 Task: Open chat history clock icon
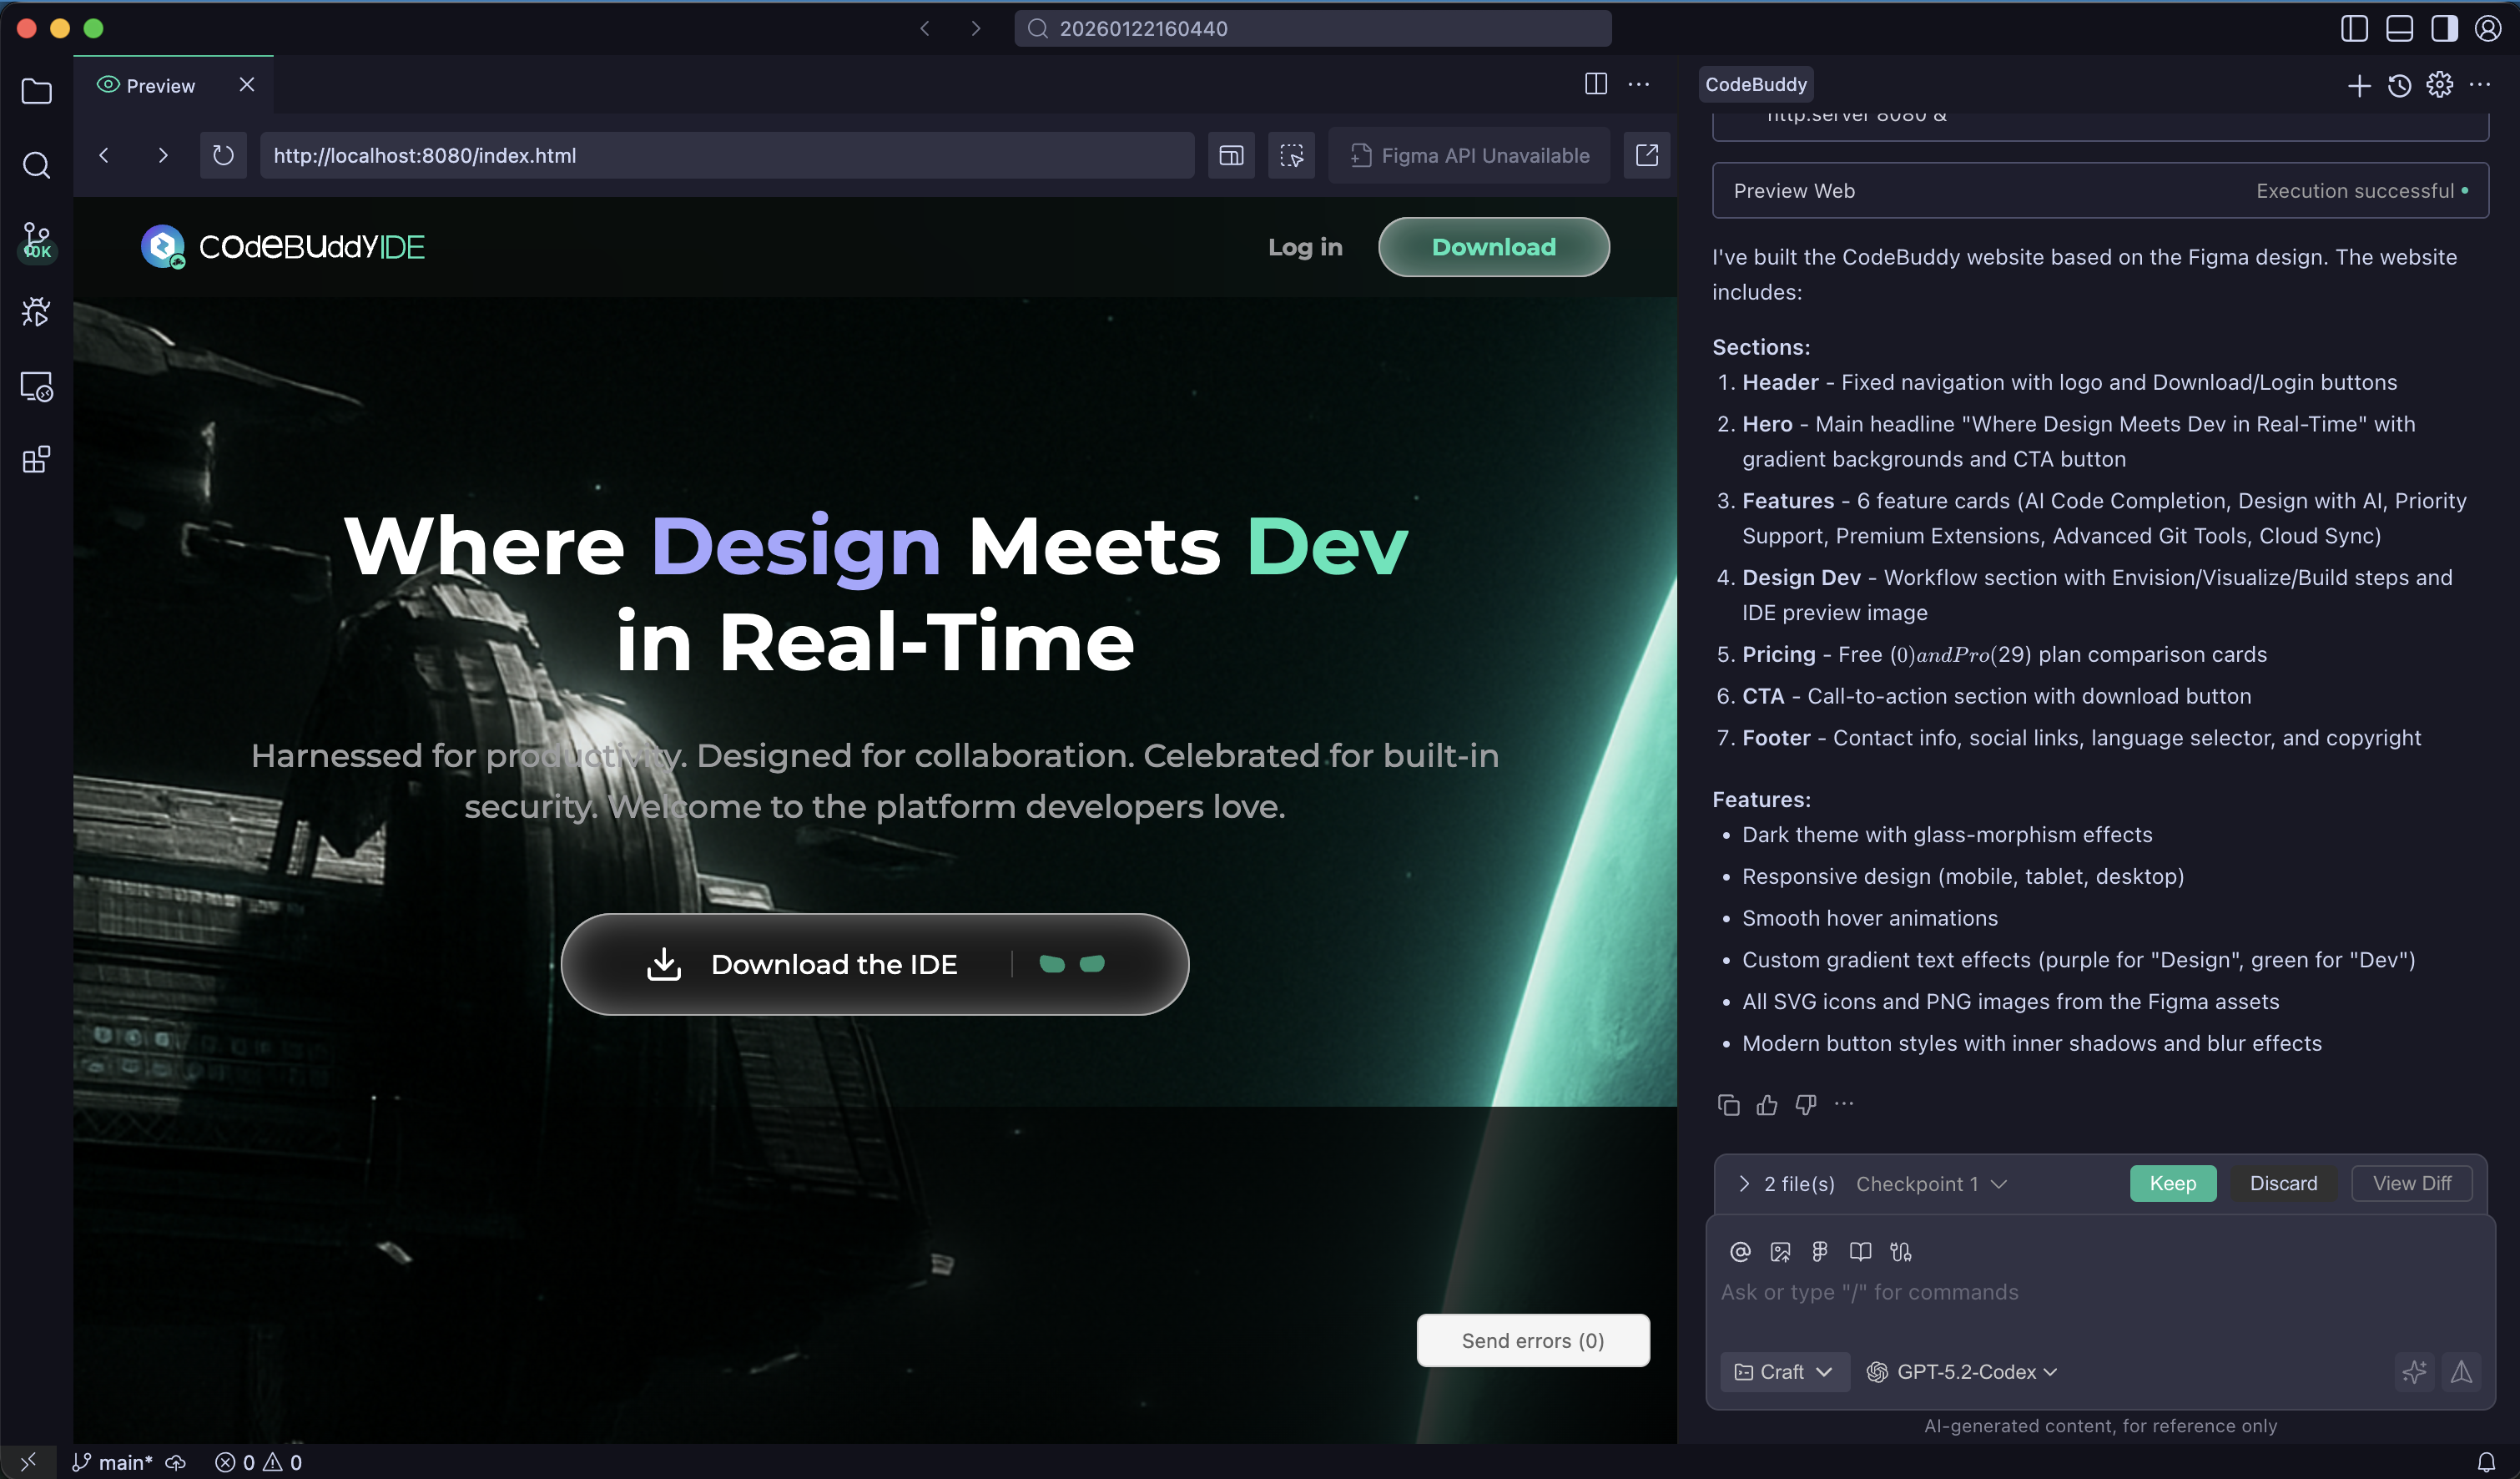click(x=2399, y=85)
